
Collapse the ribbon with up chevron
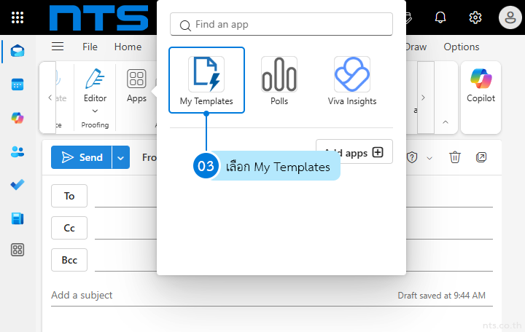pos(446,122)
